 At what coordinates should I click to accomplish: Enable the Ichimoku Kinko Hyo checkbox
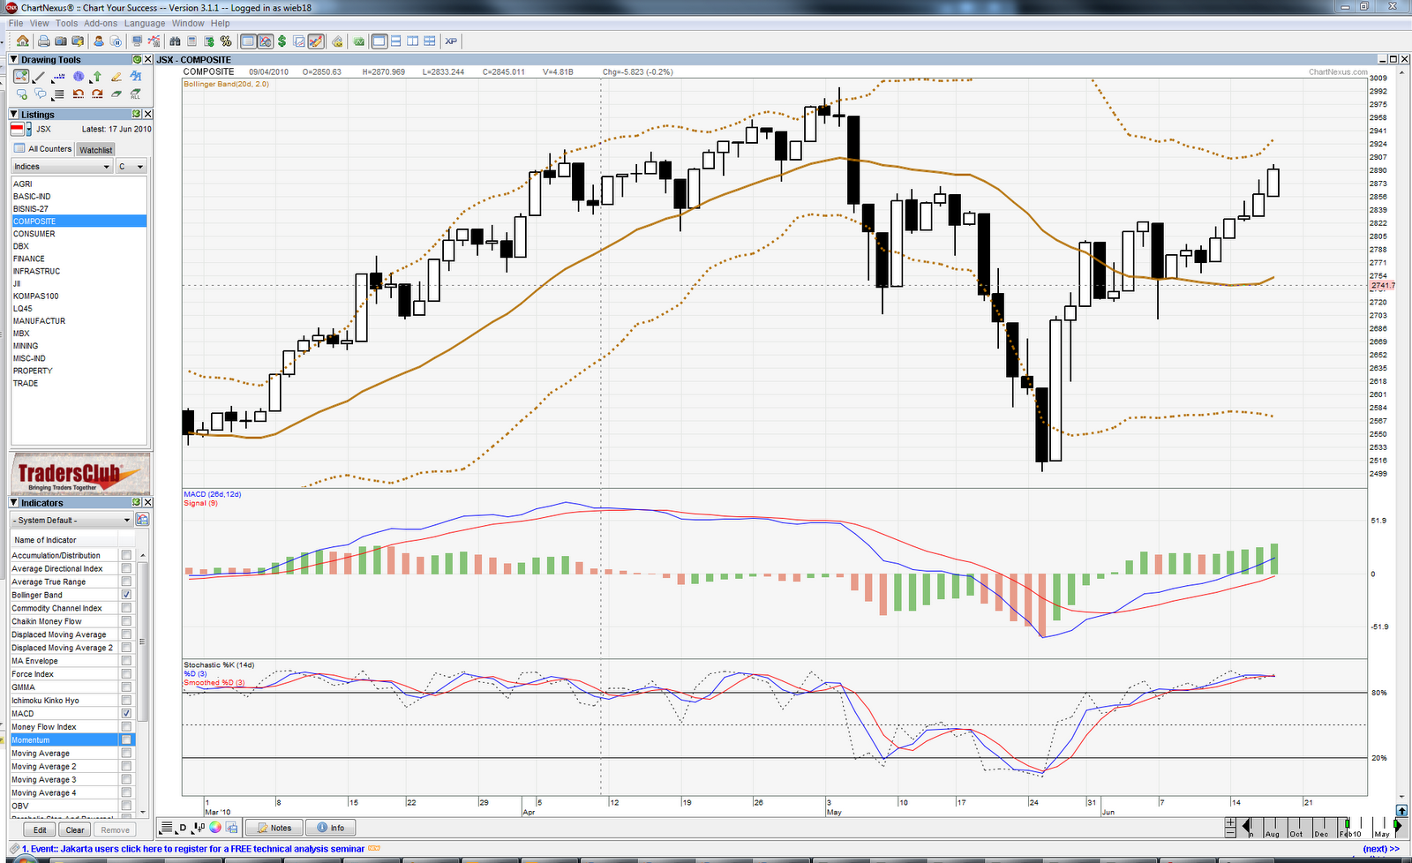(x=126, y=700)
